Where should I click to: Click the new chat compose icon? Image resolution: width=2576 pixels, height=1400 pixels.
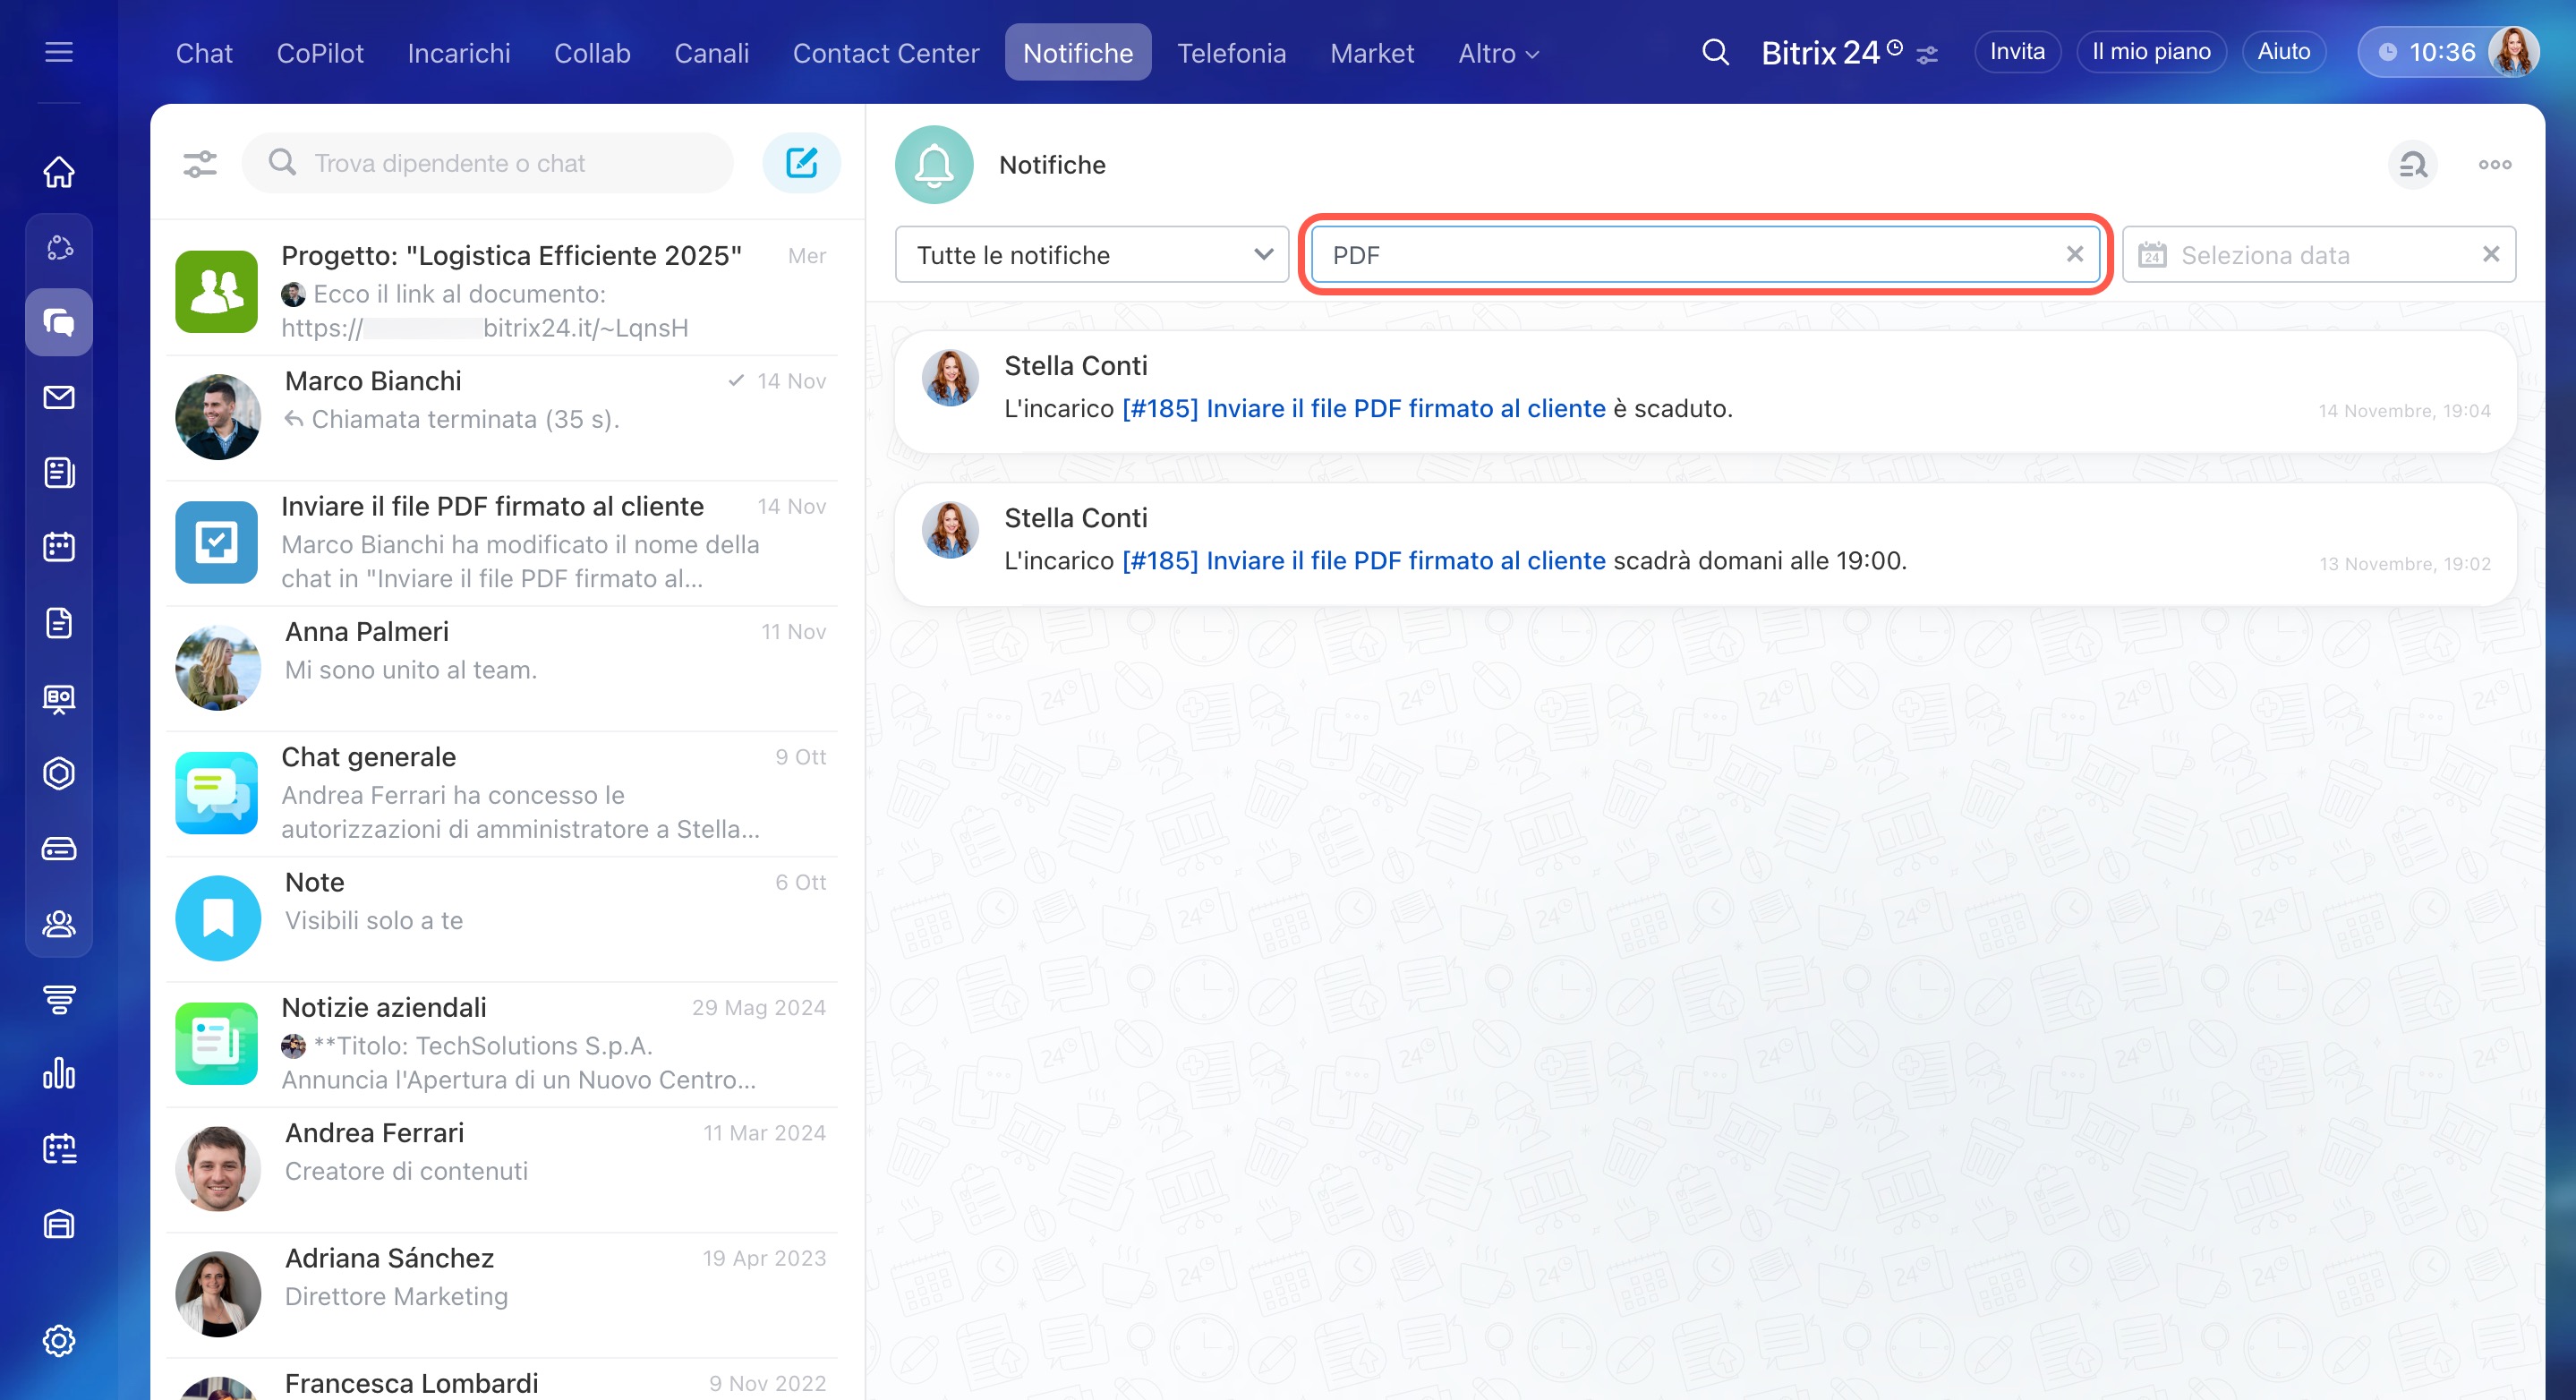tap(801, 163)
